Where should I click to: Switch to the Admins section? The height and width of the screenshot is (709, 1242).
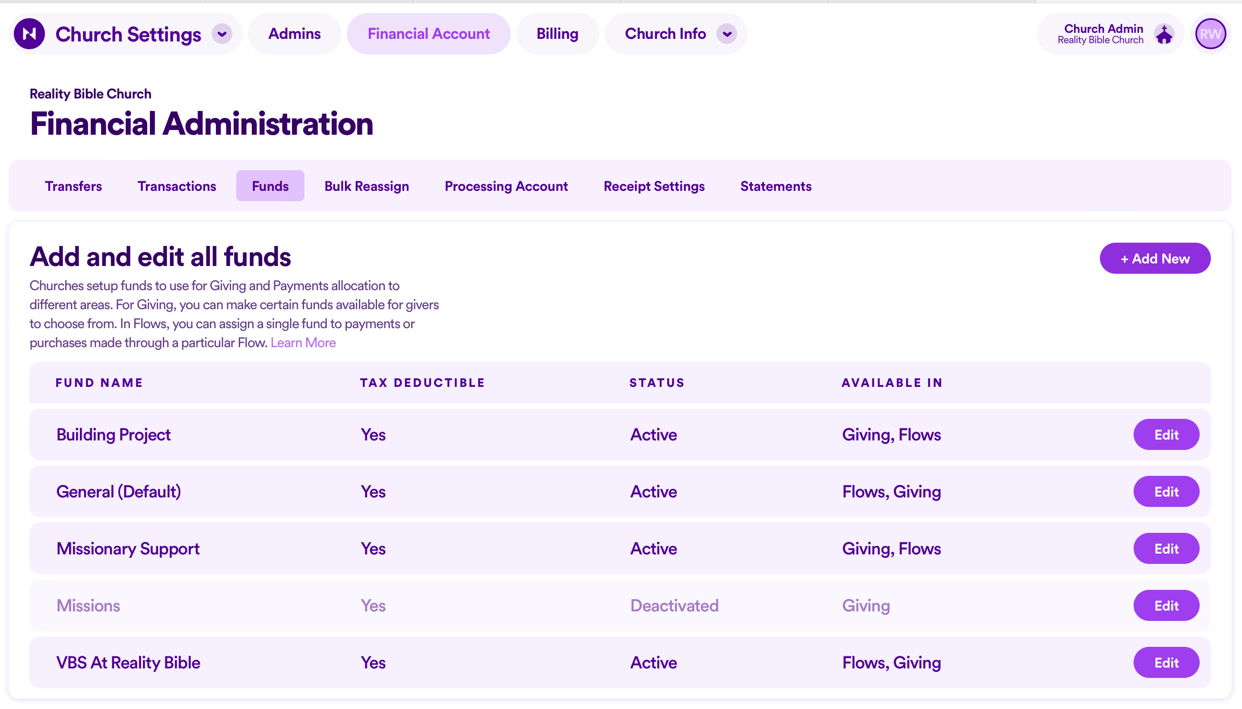[x=295, y=34]
